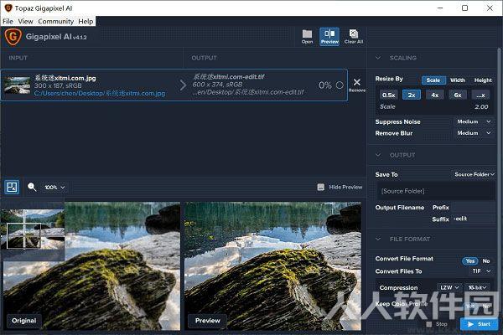Image resolution: width=503 pixels, height=335 pixels.
Task: Click the Scale value 2.00 field
Action: click(x=481, y=106)
